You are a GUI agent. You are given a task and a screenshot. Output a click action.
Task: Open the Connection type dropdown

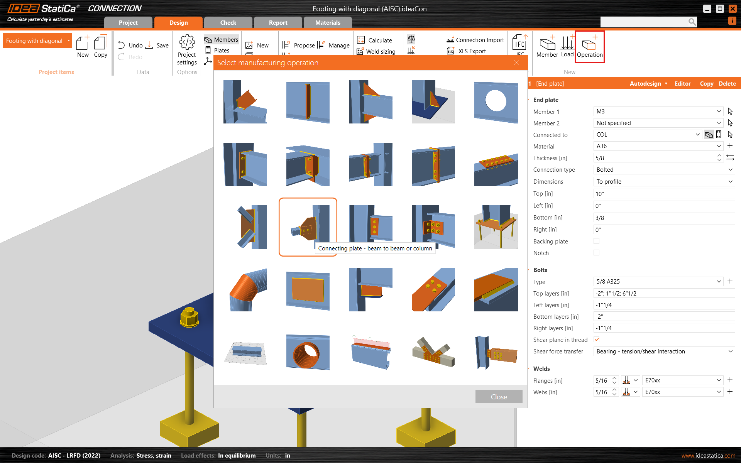pos(663,170)
